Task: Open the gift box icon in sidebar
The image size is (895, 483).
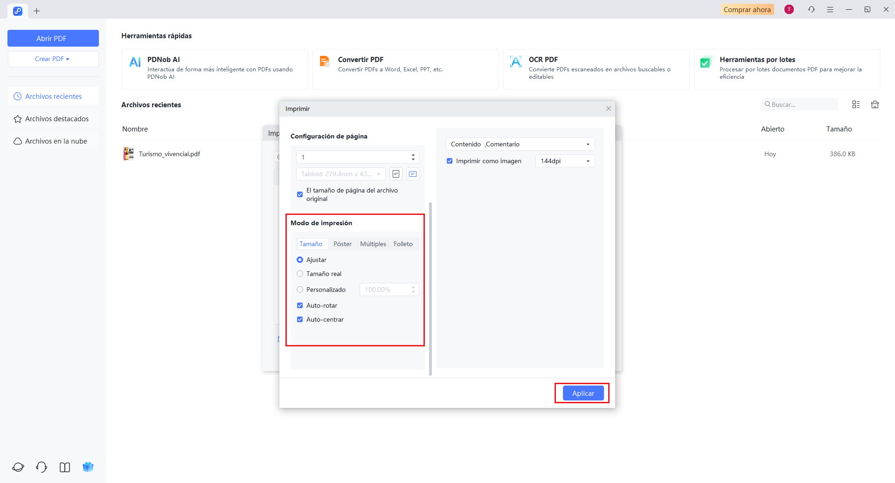Action: tap(88, 467)
